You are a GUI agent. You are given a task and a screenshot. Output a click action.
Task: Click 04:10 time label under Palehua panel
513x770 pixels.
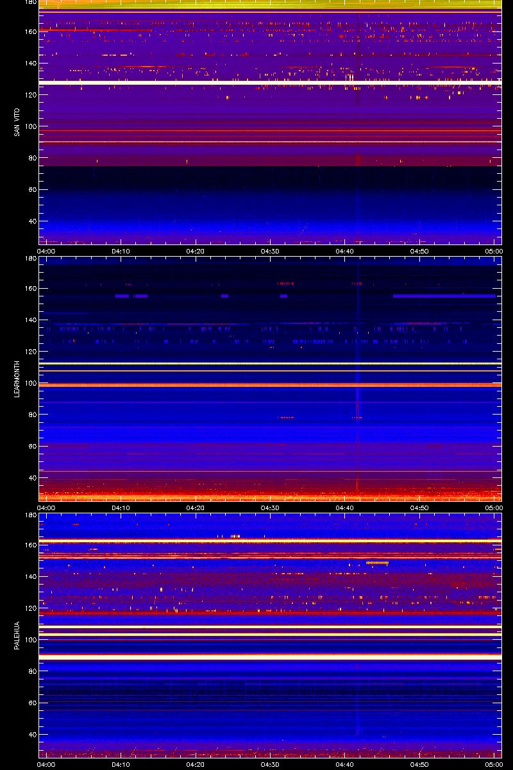(121, 764)
